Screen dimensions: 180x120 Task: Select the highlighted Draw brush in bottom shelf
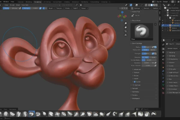tap(31, 114)
